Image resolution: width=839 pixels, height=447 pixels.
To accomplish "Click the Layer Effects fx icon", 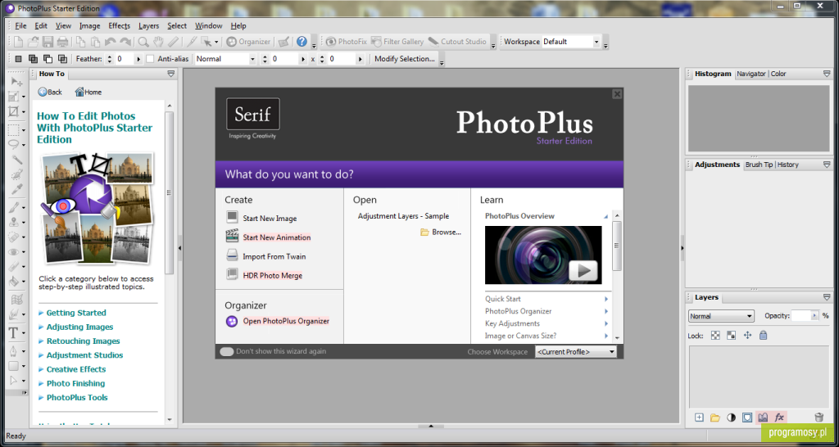I will (x=779, y=418).
